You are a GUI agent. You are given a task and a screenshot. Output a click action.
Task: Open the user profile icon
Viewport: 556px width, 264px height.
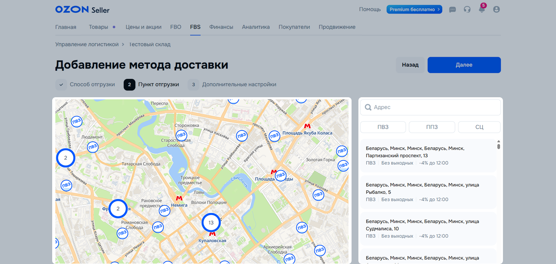pyautogui.click(x=496, y=9)
